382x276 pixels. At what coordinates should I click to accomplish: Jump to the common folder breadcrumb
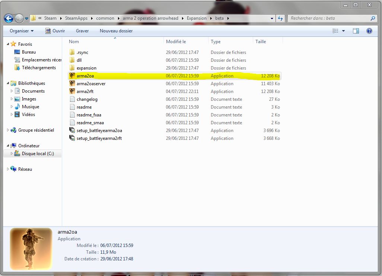(x=105, y=18)
